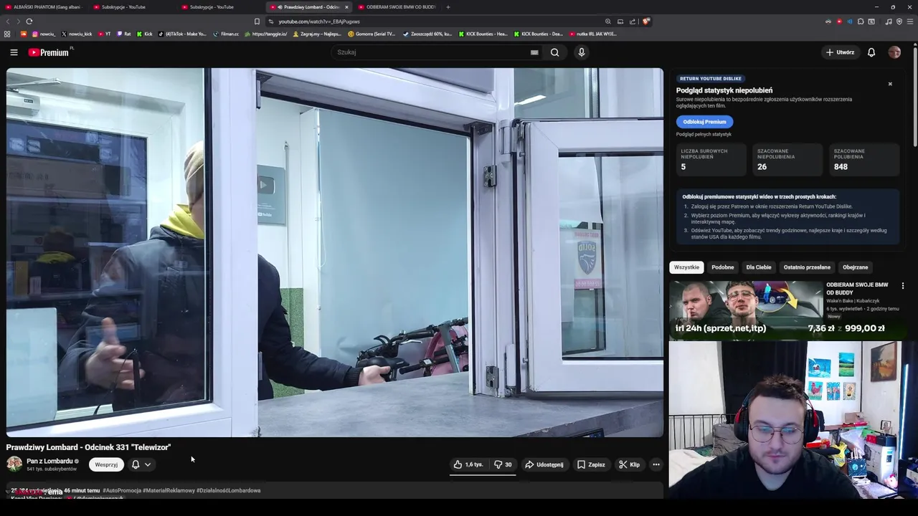This screenshot has width=918, height=516.
Task: Open Pan z Lombardu channel avatar
Action: (x=14, y=464)
